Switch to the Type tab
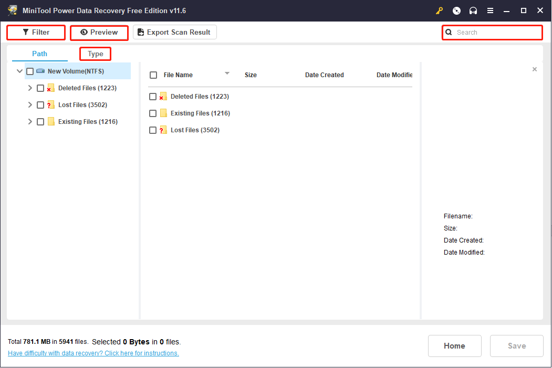This screenshot has width=552, height=368. click(x=96, y=54)
